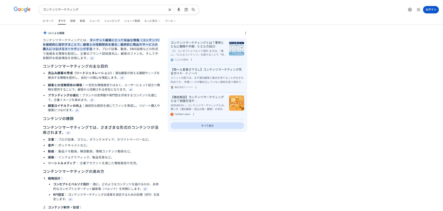443x211 pixels.
Task: Open more options beside HubSpot Japan source
Action: (x=194, y=114)
